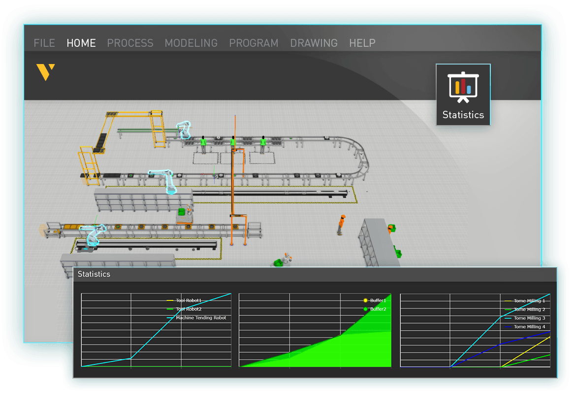Open the Statistics panel from the Home ribbon

463,95
